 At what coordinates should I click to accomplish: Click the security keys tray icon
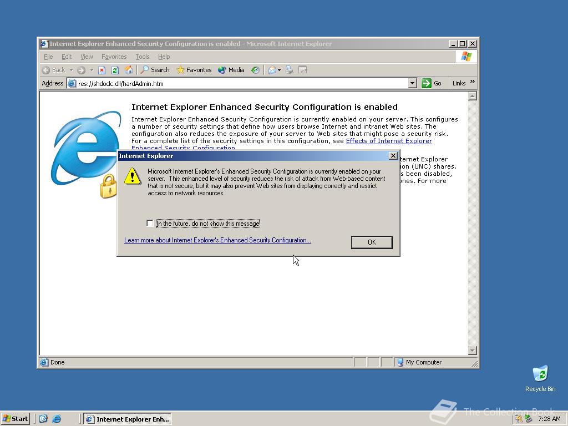click(x=519, y=419)
